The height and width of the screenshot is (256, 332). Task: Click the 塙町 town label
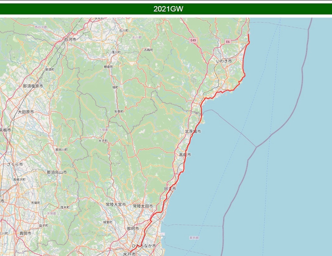click(x=115, y=87)
